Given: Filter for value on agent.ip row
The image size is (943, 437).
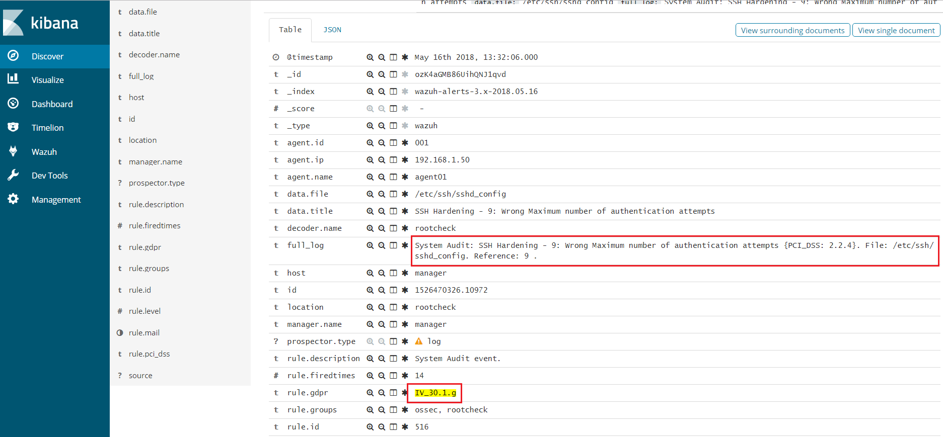Looking at the screenshot, I should 370,160.
